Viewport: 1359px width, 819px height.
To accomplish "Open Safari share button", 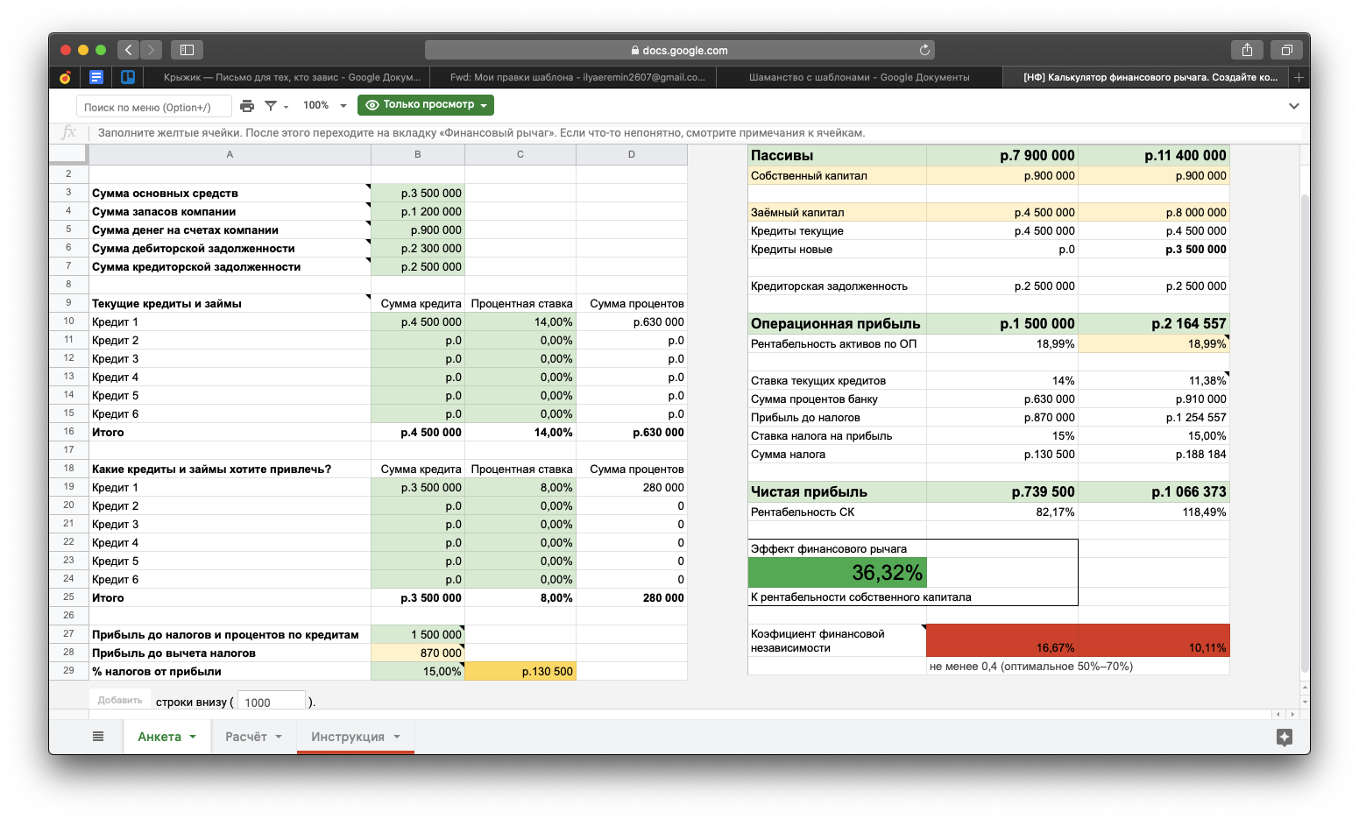I will pos(1247,50).
